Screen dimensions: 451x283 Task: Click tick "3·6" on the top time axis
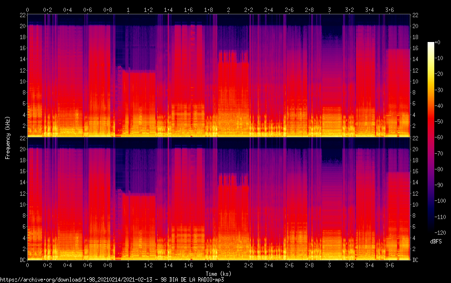click(x=389, y=10)
